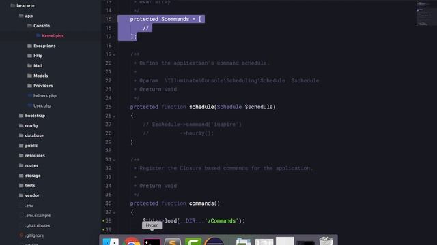Click the '//' comment on line 16

(x=145, y=28)
